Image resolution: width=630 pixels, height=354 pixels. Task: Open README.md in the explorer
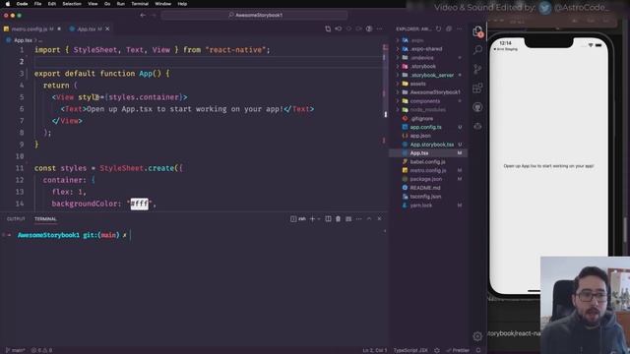pos(428,188)
